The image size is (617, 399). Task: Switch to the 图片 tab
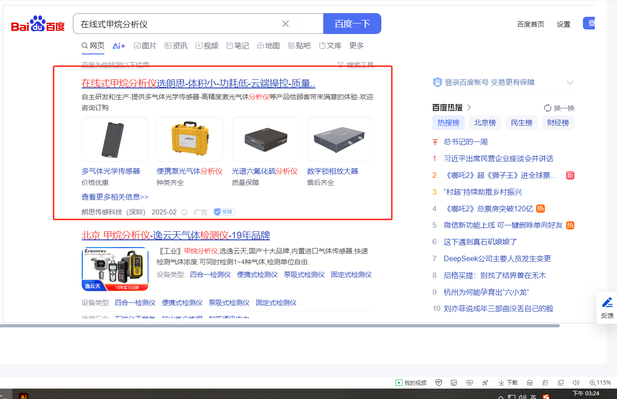(145, 46)
